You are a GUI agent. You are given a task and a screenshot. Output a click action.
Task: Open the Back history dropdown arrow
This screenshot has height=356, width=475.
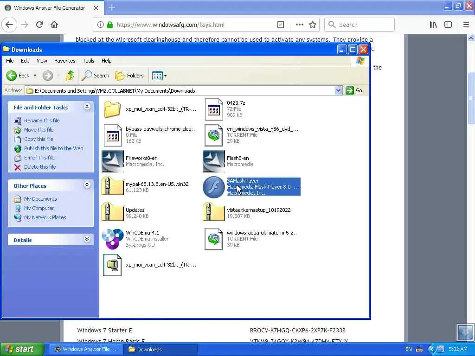[35, 76]
